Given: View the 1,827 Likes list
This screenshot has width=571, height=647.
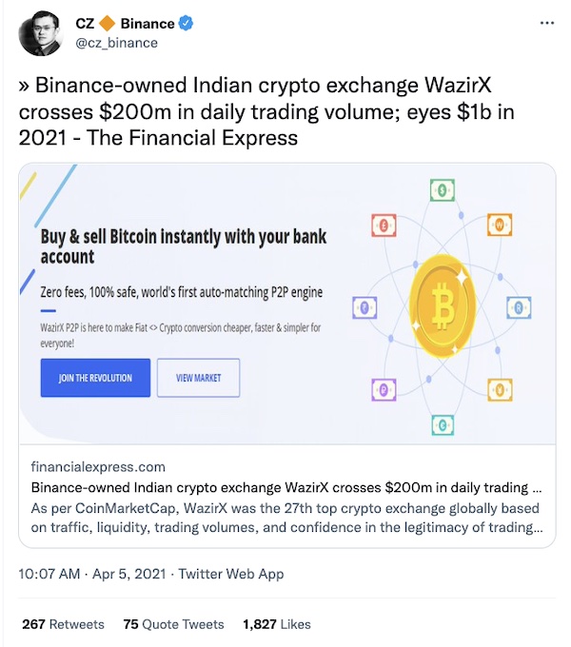Looking at the screenshot, I should click(277, 624).
